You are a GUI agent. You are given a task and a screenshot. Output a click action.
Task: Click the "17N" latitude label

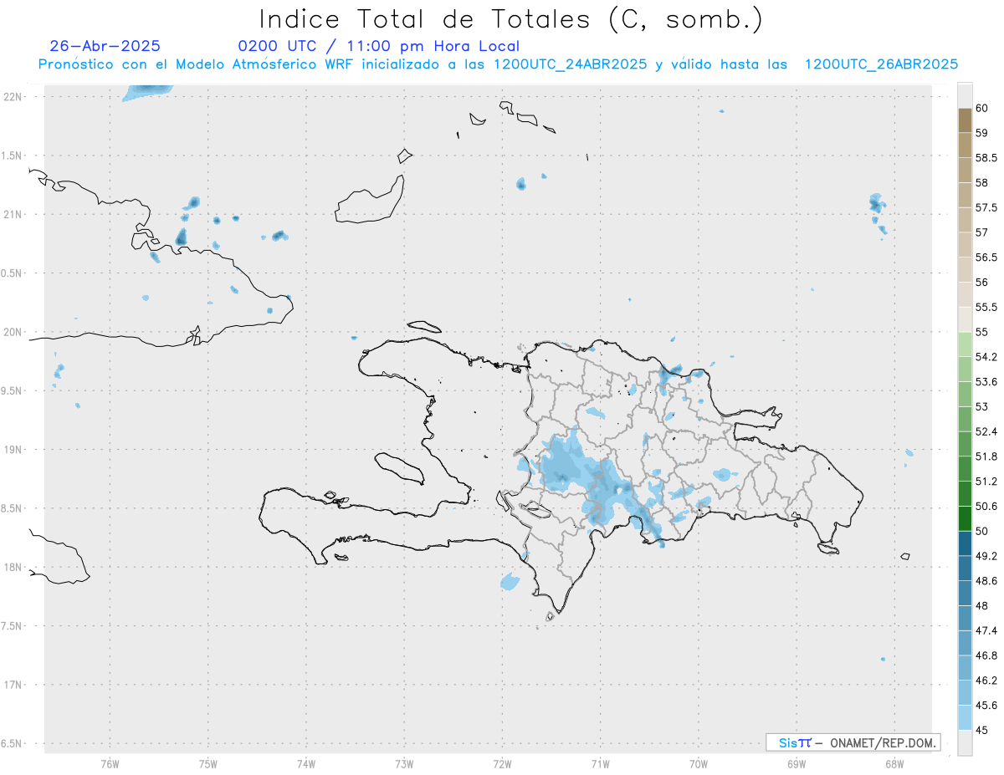[x=12, y=685]
